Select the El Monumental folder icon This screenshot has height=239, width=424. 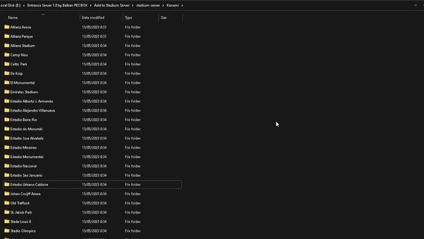coord(7,82)
